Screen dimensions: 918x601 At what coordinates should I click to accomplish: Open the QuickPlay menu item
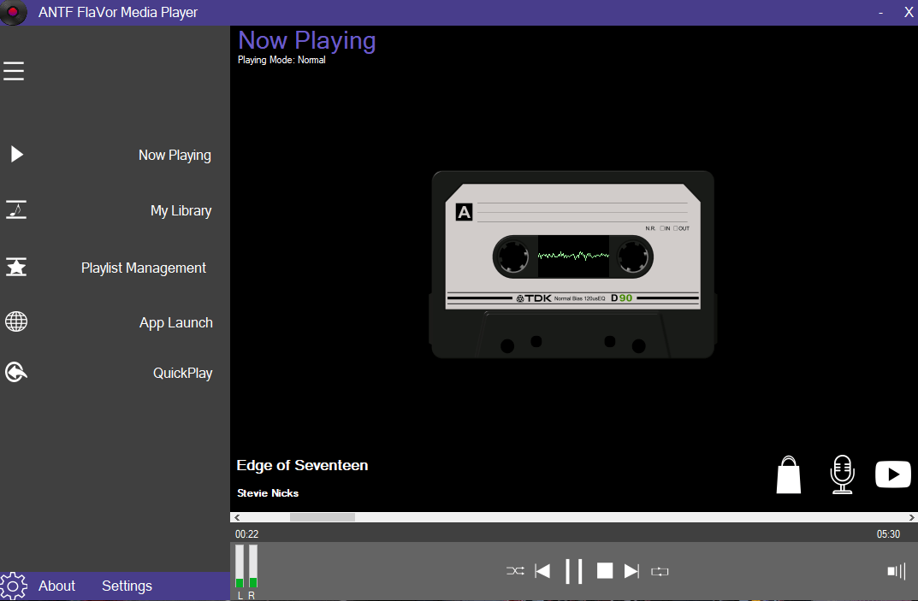pyautogui.click(x=183, y=374)
